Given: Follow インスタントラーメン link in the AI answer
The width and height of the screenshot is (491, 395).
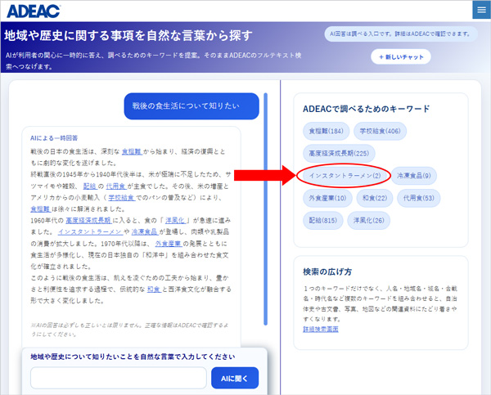Looking at the screenshot, I should 90,232.
